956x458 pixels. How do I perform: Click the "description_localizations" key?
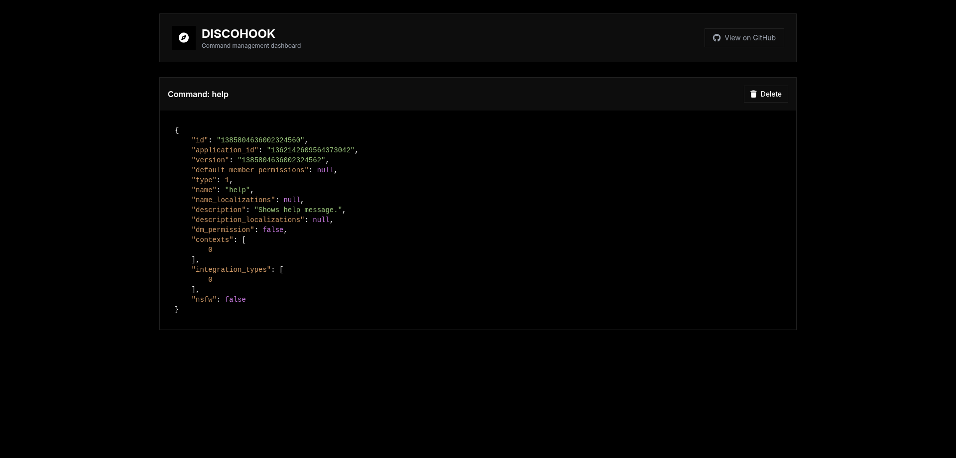(248, 220)
